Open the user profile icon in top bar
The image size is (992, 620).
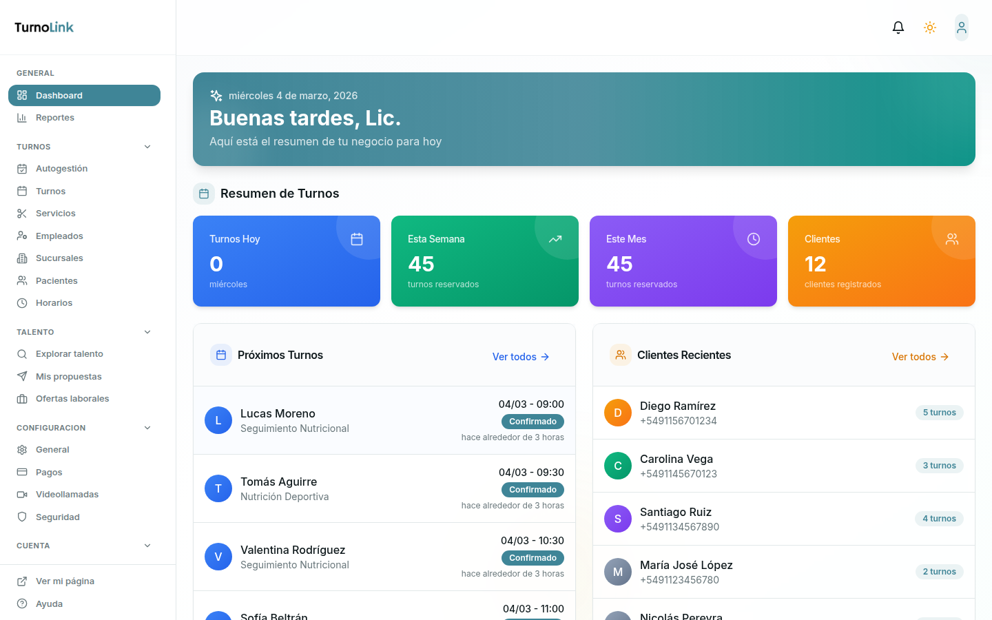(961, 27)
